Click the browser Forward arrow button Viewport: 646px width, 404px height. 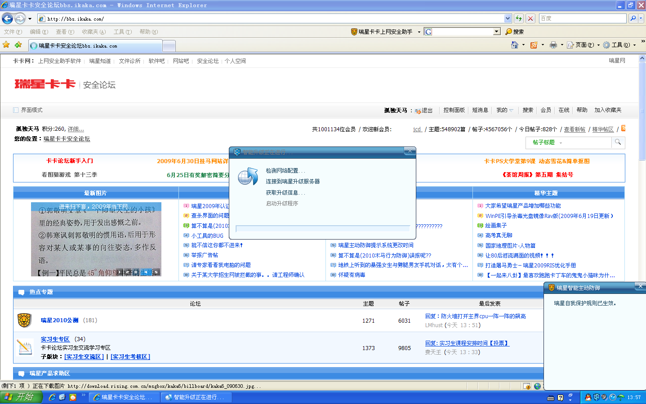coord(20,18)
